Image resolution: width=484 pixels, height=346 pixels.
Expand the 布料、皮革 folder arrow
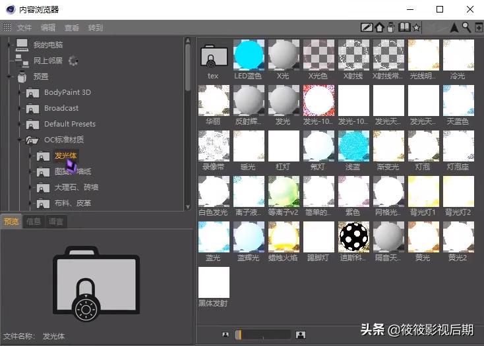click(x=30, y=203)
